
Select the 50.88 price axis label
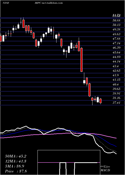(116, 20)
